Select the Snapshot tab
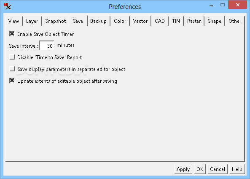This screenshot has height=179, width=250. pos(56,21)
